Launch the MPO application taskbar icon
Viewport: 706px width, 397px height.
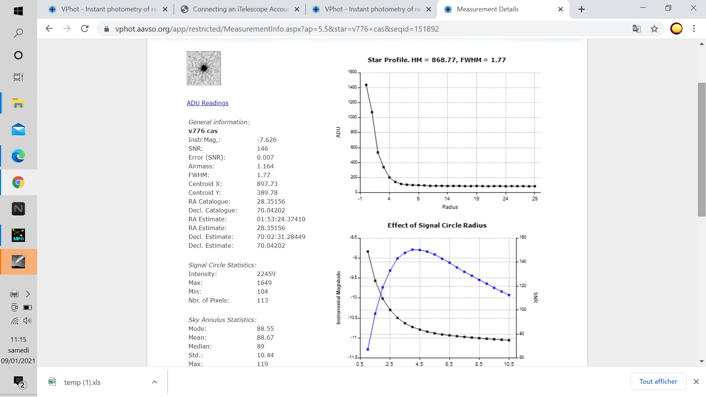coord(18,235)
